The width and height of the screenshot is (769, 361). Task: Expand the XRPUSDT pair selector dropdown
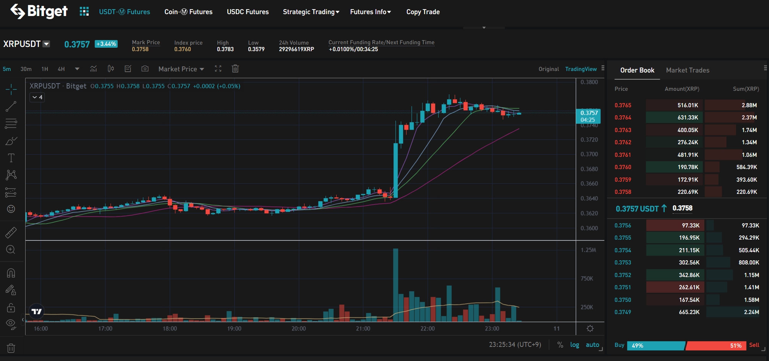[x=46, y=44]
